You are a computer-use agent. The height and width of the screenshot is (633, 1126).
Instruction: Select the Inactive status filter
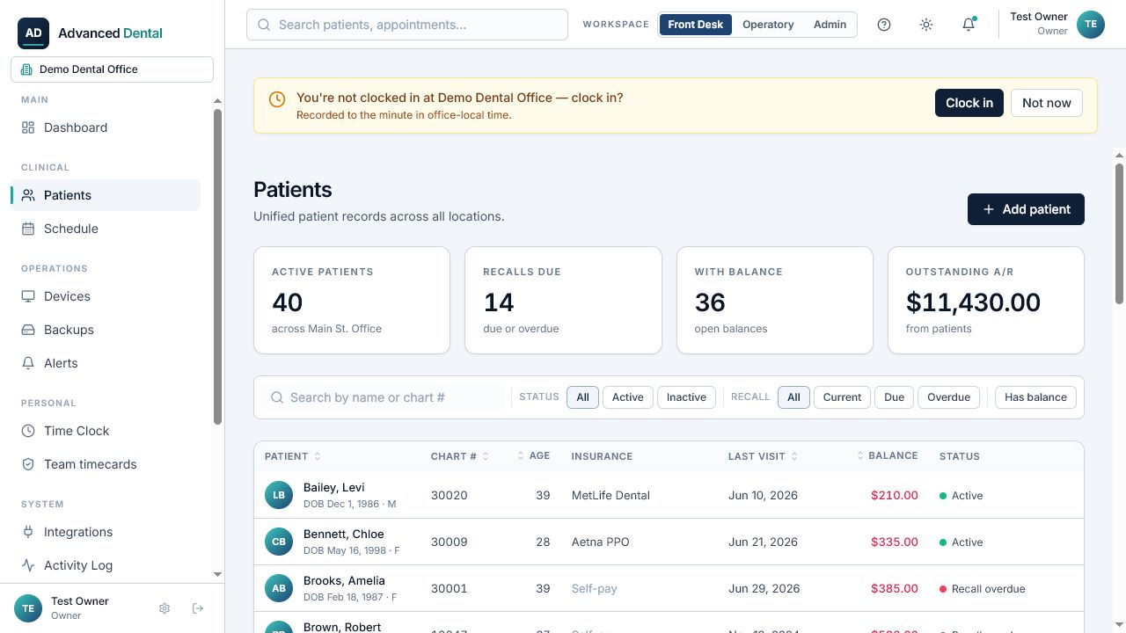pyautogui.click(x=686, y=397)
